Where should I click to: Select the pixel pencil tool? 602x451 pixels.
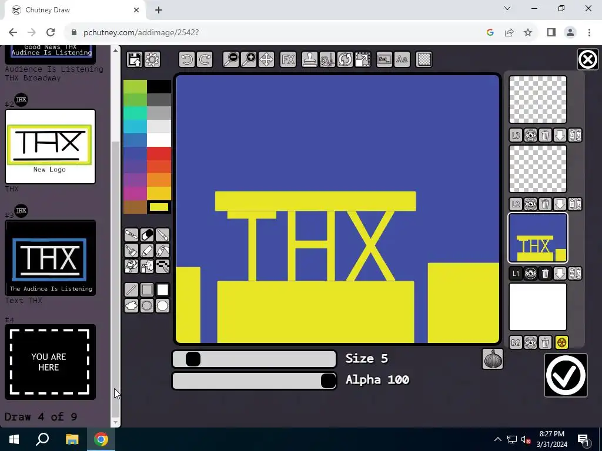pos(162,266)
